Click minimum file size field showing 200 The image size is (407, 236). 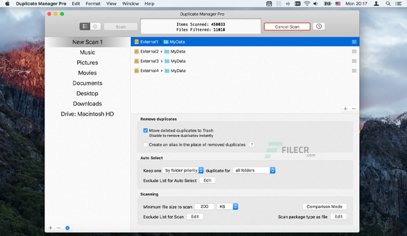click(204, 207)
